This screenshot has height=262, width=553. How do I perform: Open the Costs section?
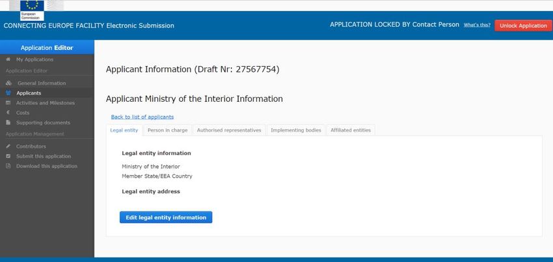tap(23, 113)
